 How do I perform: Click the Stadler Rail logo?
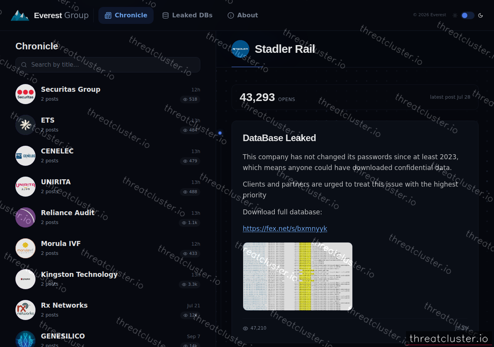(x=240, y=49)
